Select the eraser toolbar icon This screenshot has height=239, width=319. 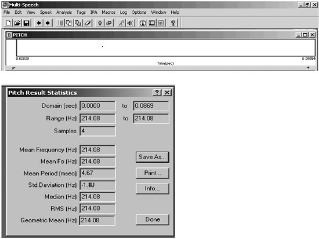(x=88, y=23)
